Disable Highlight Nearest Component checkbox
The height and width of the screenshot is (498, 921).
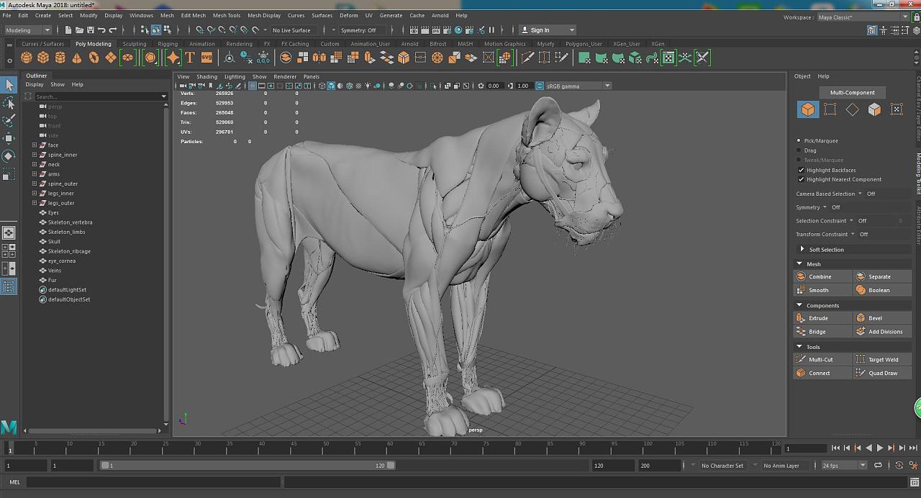click(x=801, y=179)
